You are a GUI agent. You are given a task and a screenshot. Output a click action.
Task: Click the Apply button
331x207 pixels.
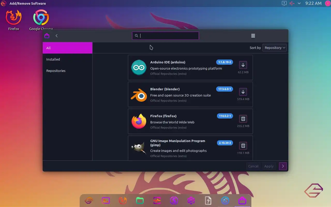click(269, 166)
